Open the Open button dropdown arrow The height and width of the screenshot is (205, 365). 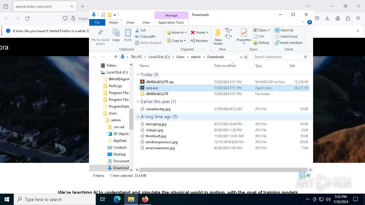(269, 30)
